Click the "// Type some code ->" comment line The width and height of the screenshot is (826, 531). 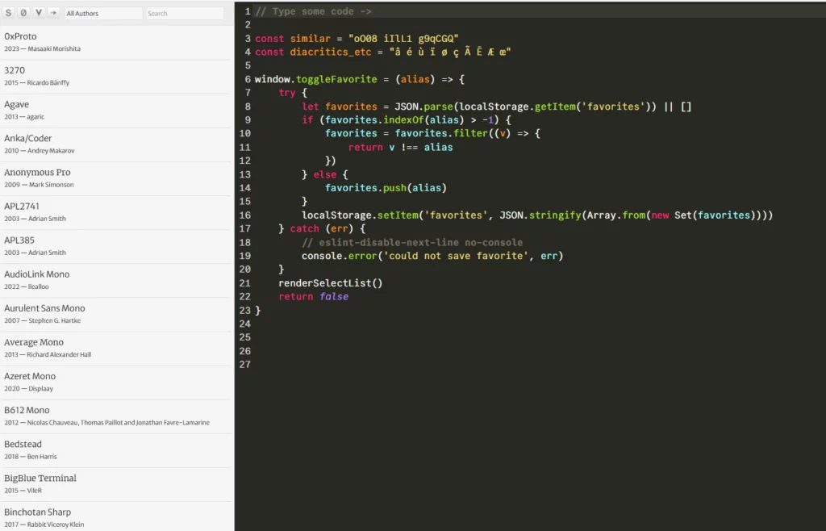pyautogui.click(x=314, y=11)
